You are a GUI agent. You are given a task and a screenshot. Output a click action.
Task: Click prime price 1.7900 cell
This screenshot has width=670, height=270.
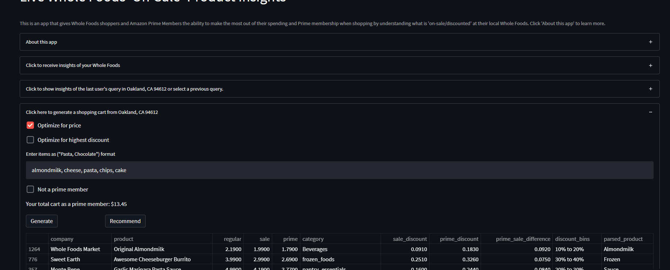[286, 249]
